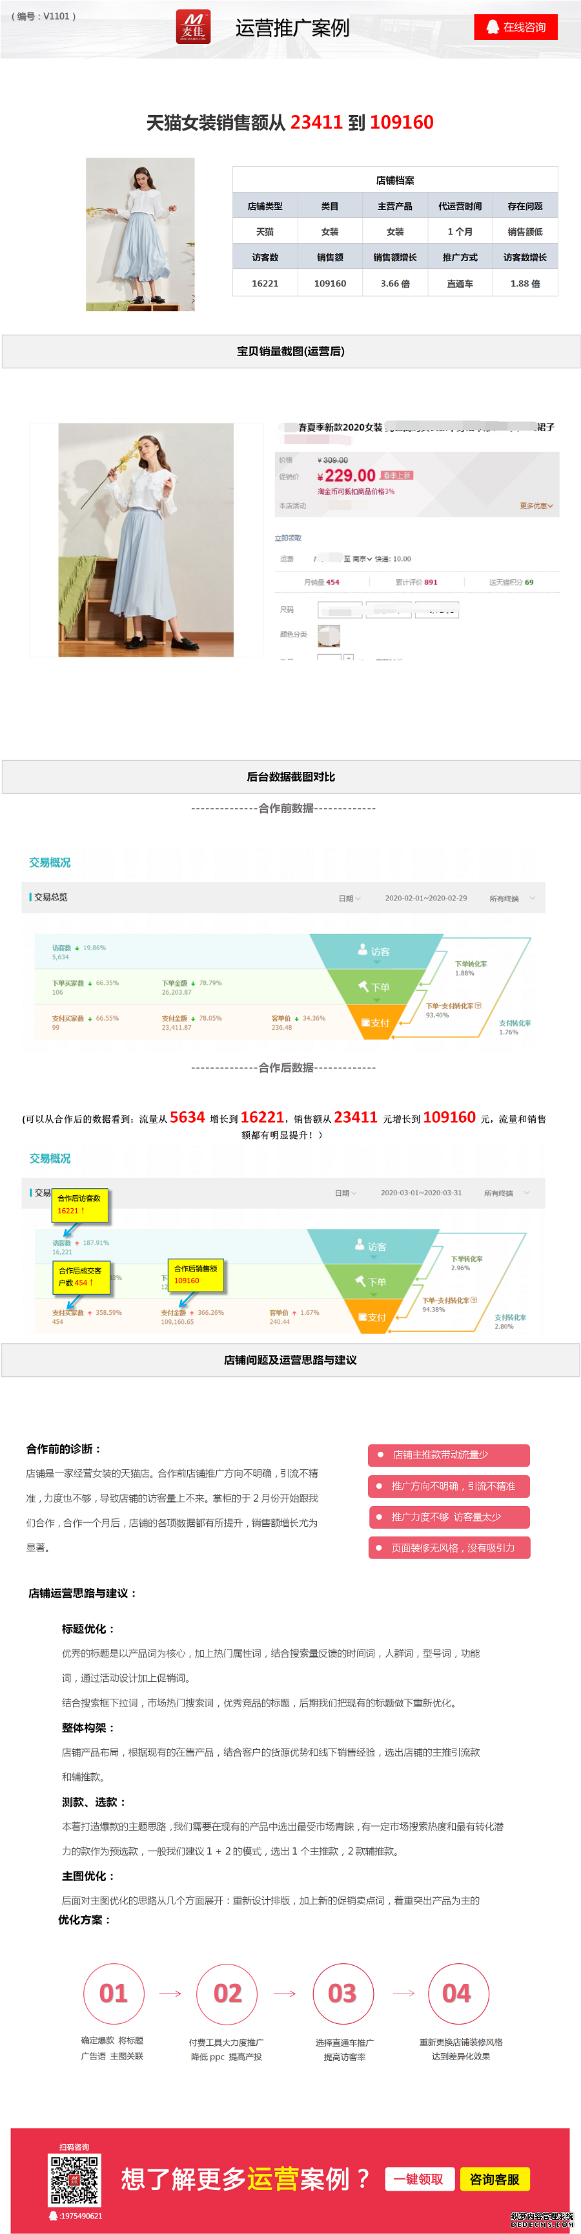Click the 店铺问题及运营思路与建议 section header

pos(291,1360)
